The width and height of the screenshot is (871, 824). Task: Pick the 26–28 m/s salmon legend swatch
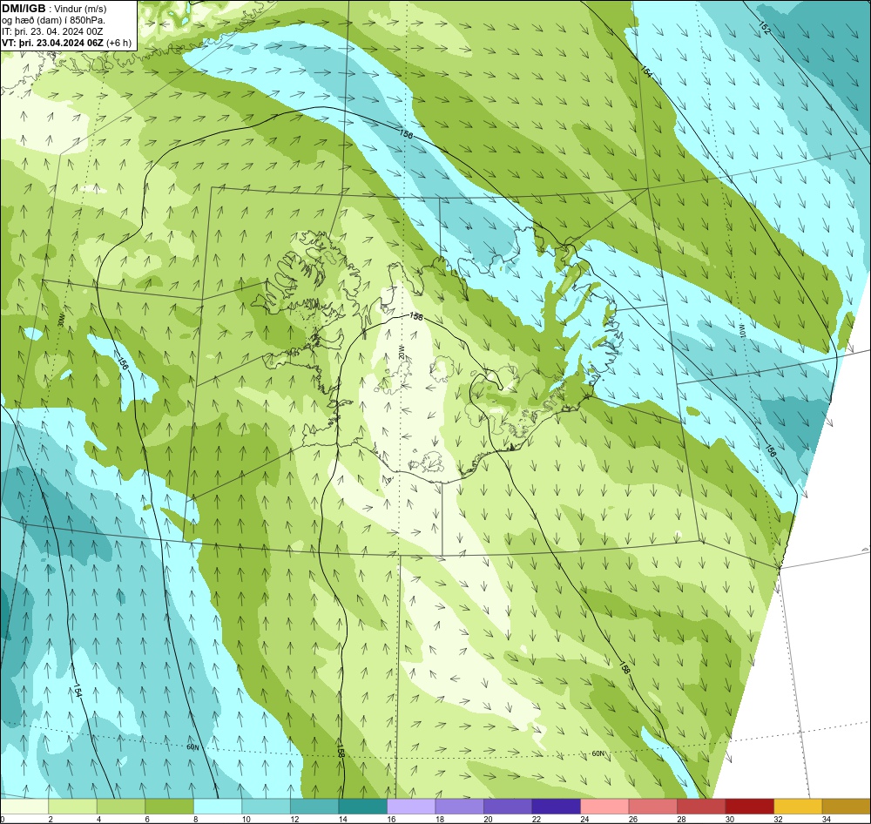652,807
